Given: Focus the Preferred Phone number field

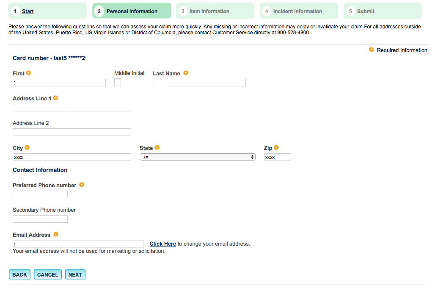Looking at the screenshot, I should click(x=40, y=194).
